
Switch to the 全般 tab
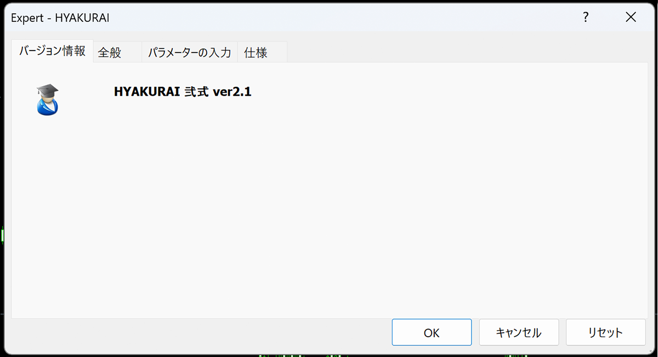click(x=110, y=53)
